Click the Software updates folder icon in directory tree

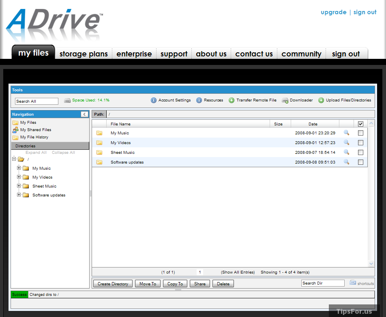26,195
